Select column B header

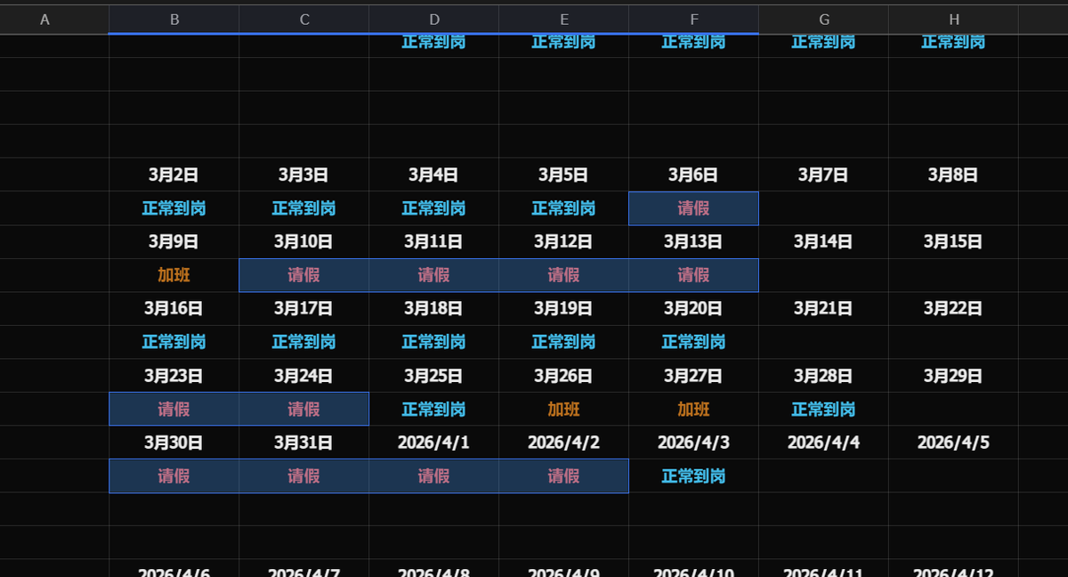coord(174,20)
